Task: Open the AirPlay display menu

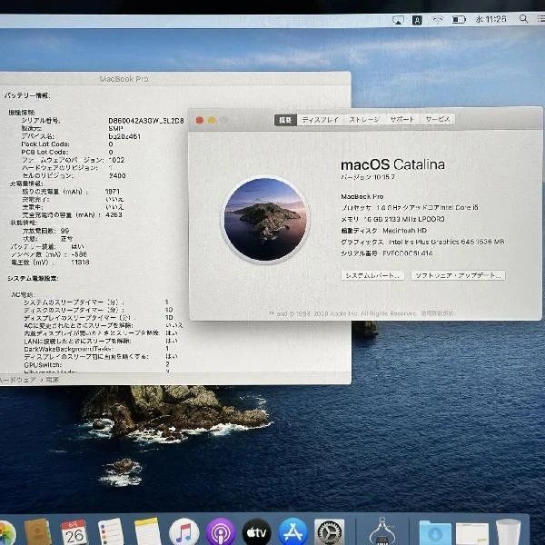Action: tap(398, 18)
